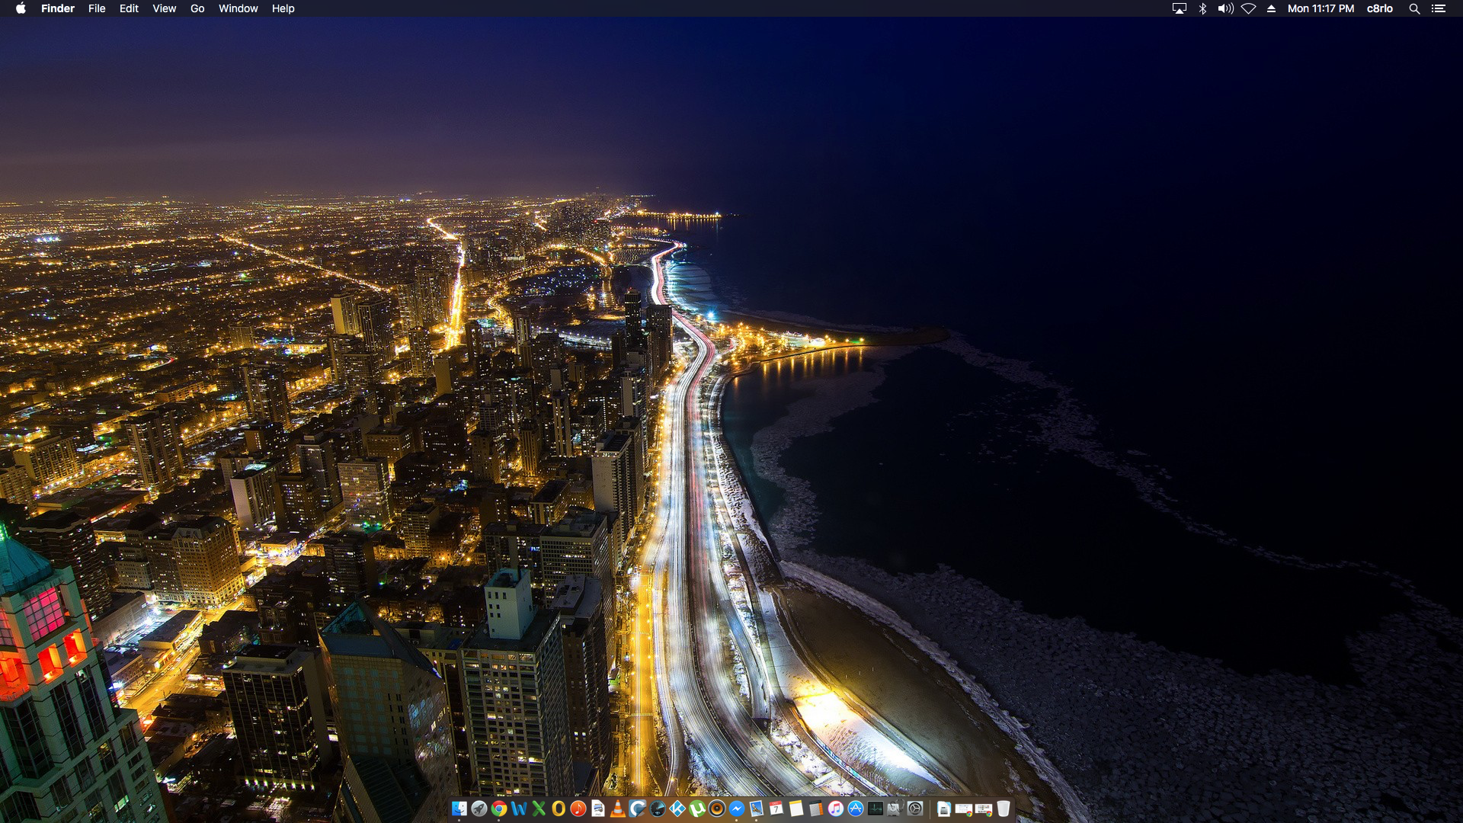Viewport: 1463px width, 823px height.
Task: Open the Mac App Store dock icon
Action: coord(856,809)
